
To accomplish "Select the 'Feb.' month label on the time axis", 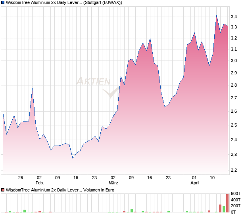I will click(40, 183).
